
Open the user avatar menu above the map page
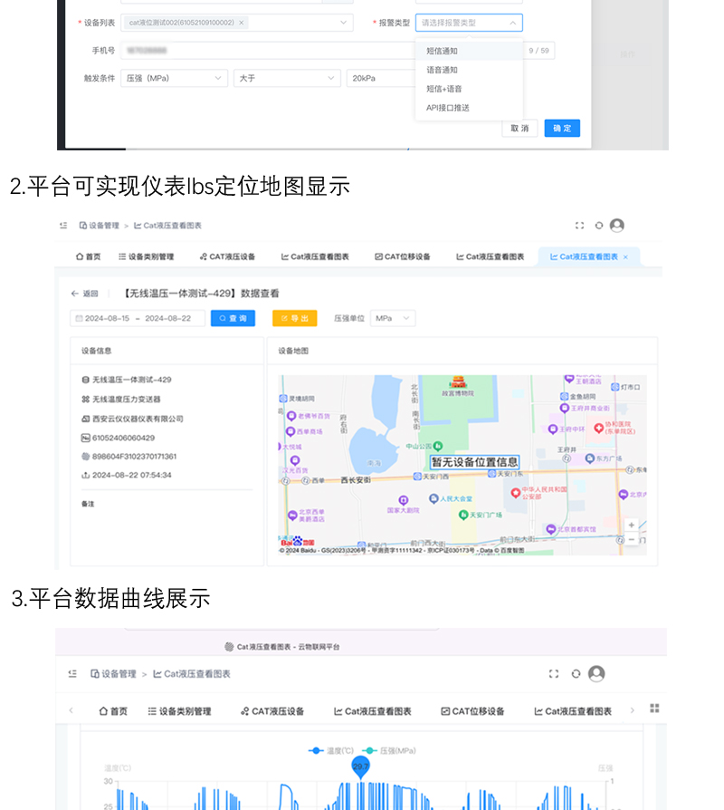tap(616, 226)
